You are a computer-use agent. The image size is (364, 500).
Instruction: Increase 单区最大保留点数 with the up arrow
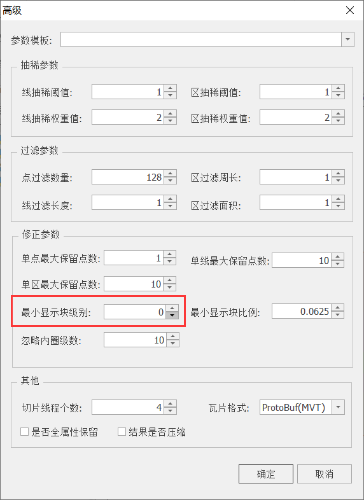[170, 281]
